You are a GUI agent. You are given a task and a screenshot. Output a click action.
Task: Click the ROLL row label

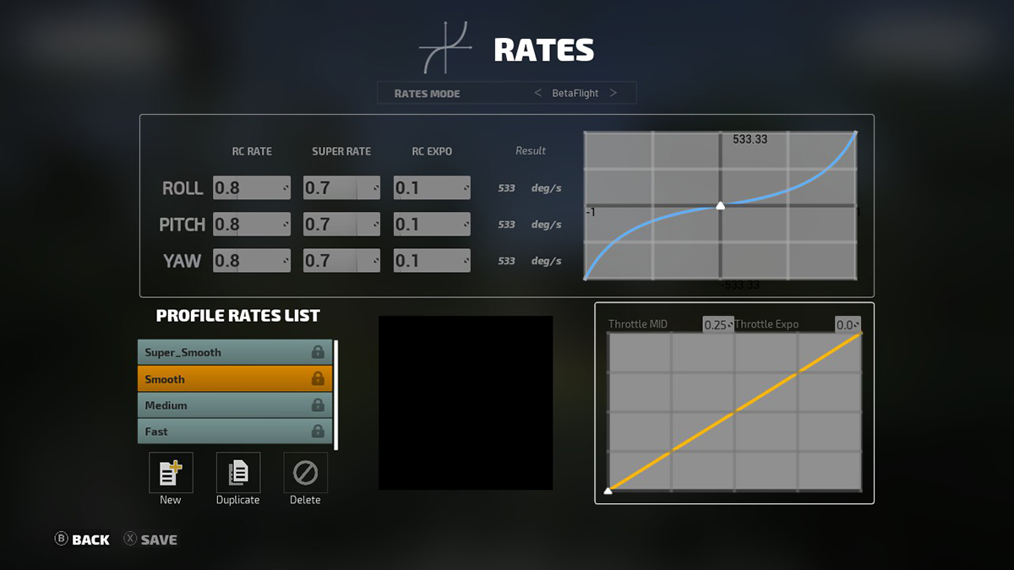tap(183, 188)
